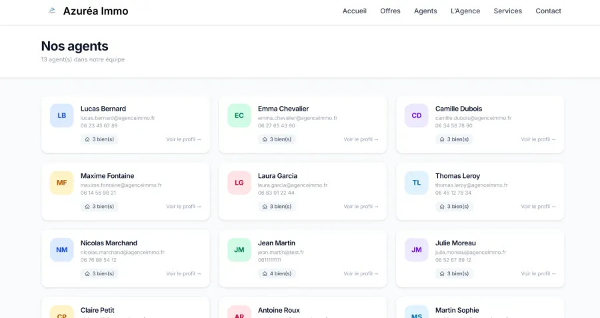
Task: Click email emma.chevalier@agenceimmo.fr
Action: point(297,118)
